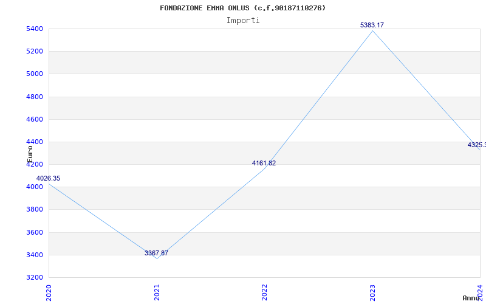Click the 4200 y-axis value

point(34,164)
